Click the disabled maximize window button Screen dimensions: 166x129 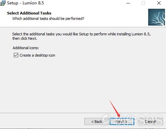click(143, 3)
